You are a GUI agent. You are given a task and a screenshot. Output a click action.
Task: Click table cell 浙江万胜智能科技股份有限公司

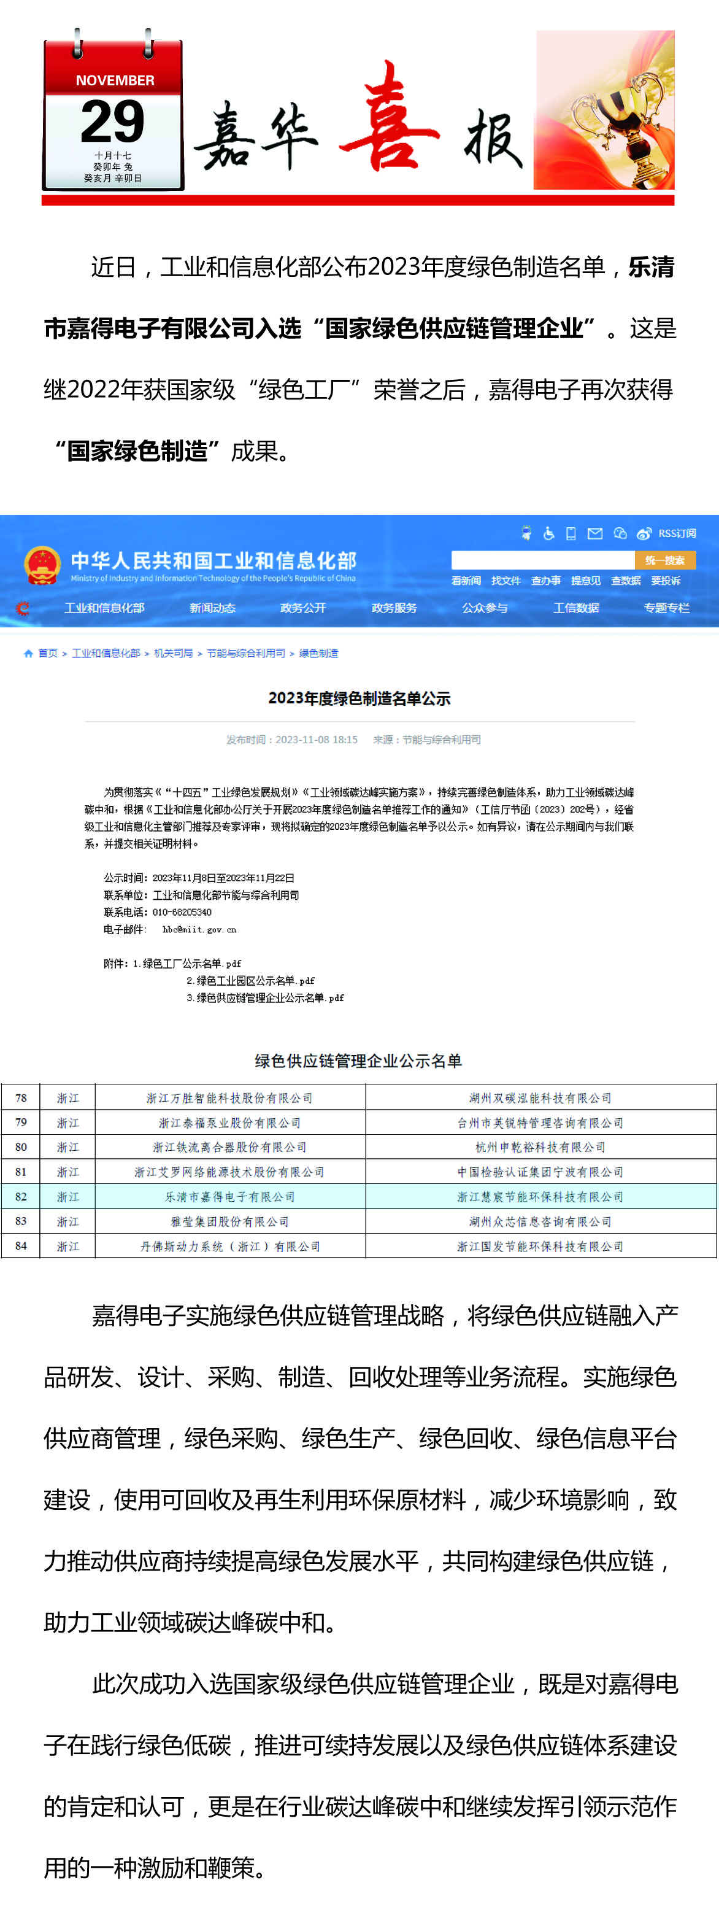[x=230, y=1098]
